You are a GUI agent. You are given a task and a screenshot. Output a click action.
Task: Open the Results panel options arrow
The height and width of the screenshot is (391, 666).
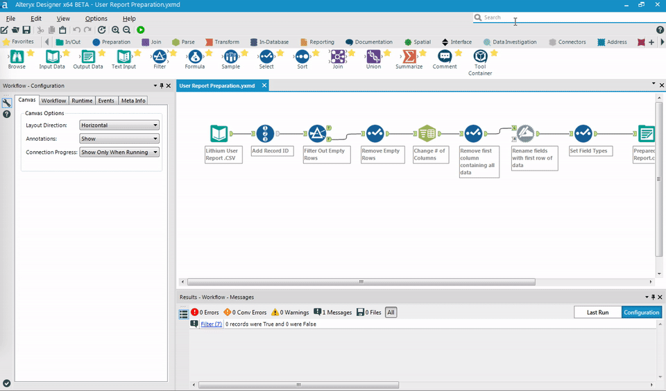(x=647, y=297)
